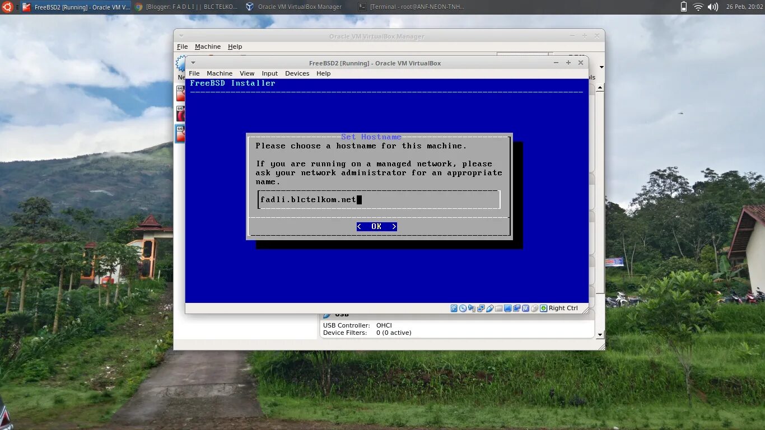Screen dimensions: 765x430
Task: Click the display status icon
Action: point(507,308)
